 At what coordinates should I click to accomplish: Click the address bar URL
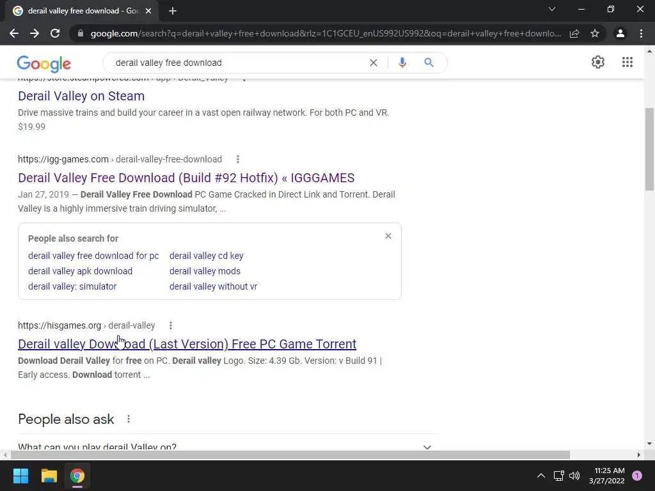[x=326, y=33]
